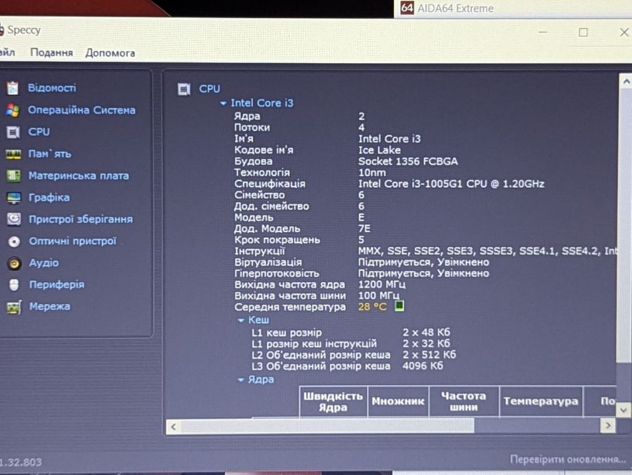Click the Крок покращень label
Viewport: 632px width, 475px height.
click(x=277, y=240)
